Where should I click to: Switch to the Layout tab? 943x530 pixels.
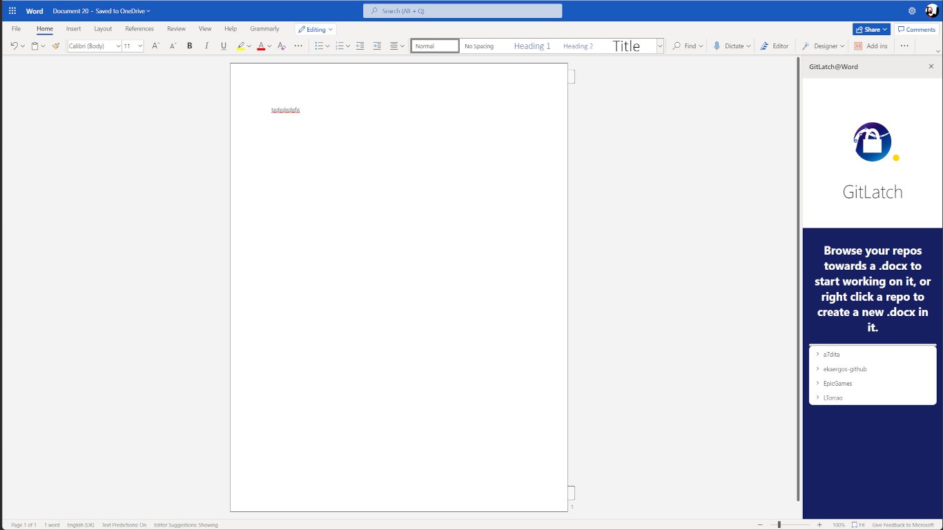(x=103, y=29)
